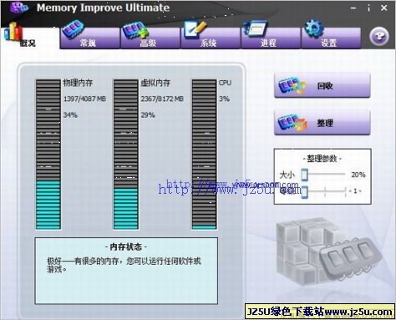Viewport: 396px width, 320px height.
Task: Click the memory chip icon on 常规 tab
Action: click(x=73, y=29)
